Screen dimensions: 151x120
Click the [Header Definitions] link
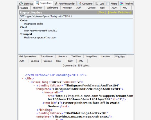click(120, 12)
